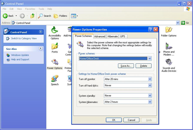Switch to the Power Schemes tab
193x130 pixels.
tap(83, 36)
